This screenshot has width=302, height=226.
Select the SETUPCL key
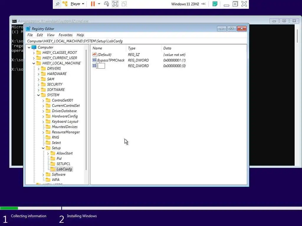[63, 164]
